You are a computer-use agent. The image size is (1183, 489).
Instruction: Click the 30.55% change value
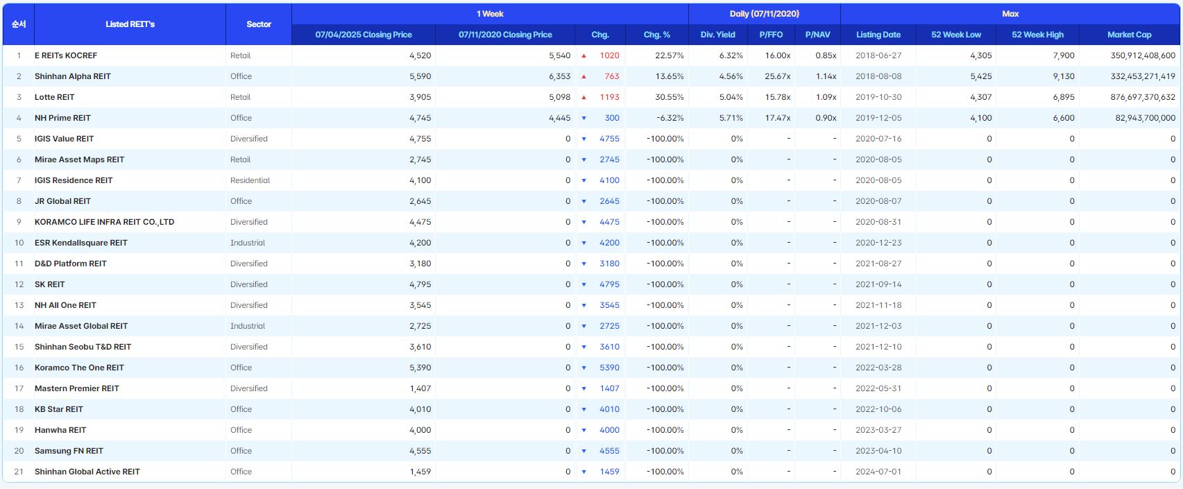(x=670, y=97)
